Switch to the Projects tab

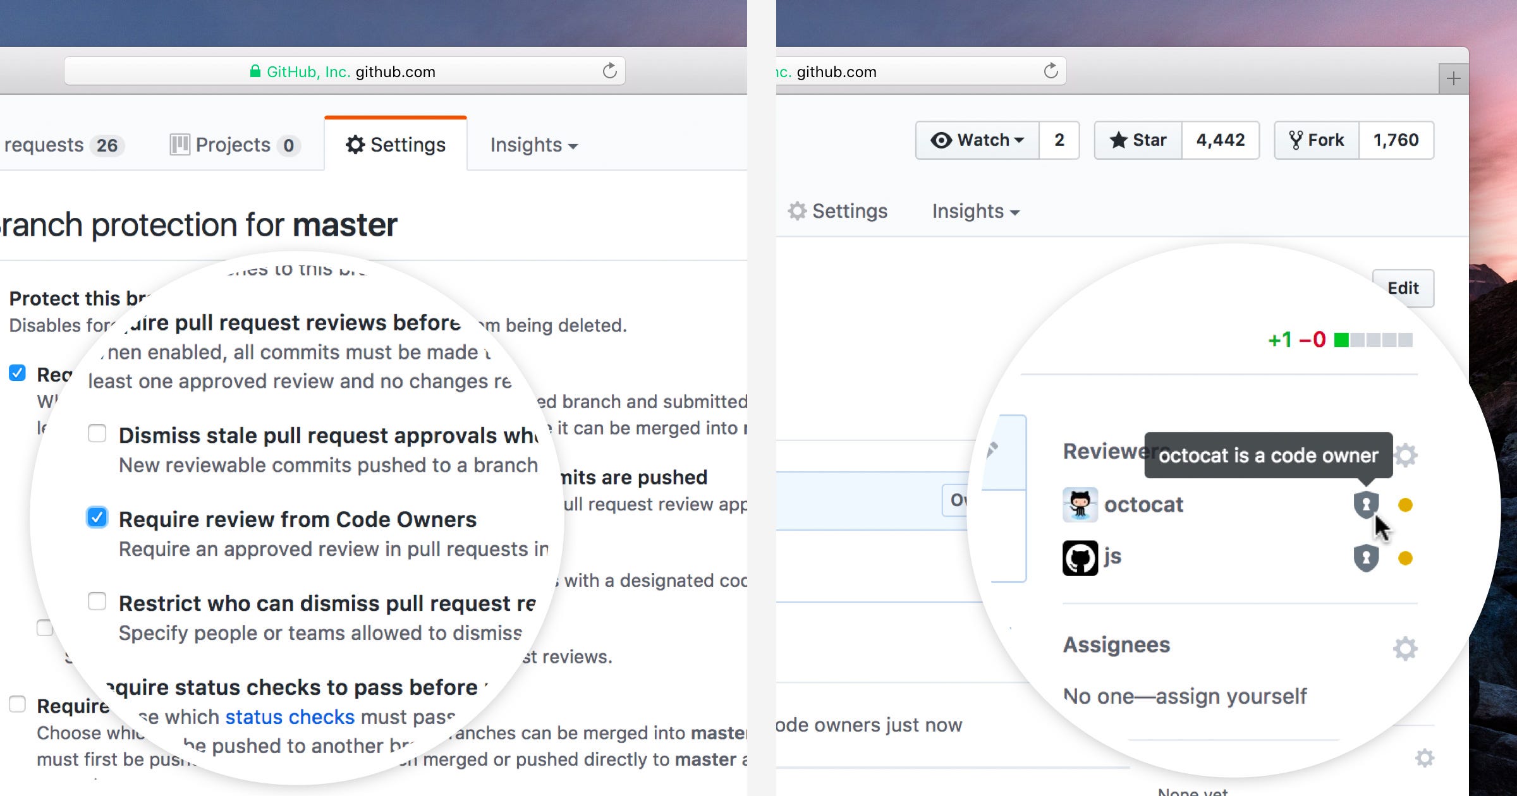click(x=235, y=145)
